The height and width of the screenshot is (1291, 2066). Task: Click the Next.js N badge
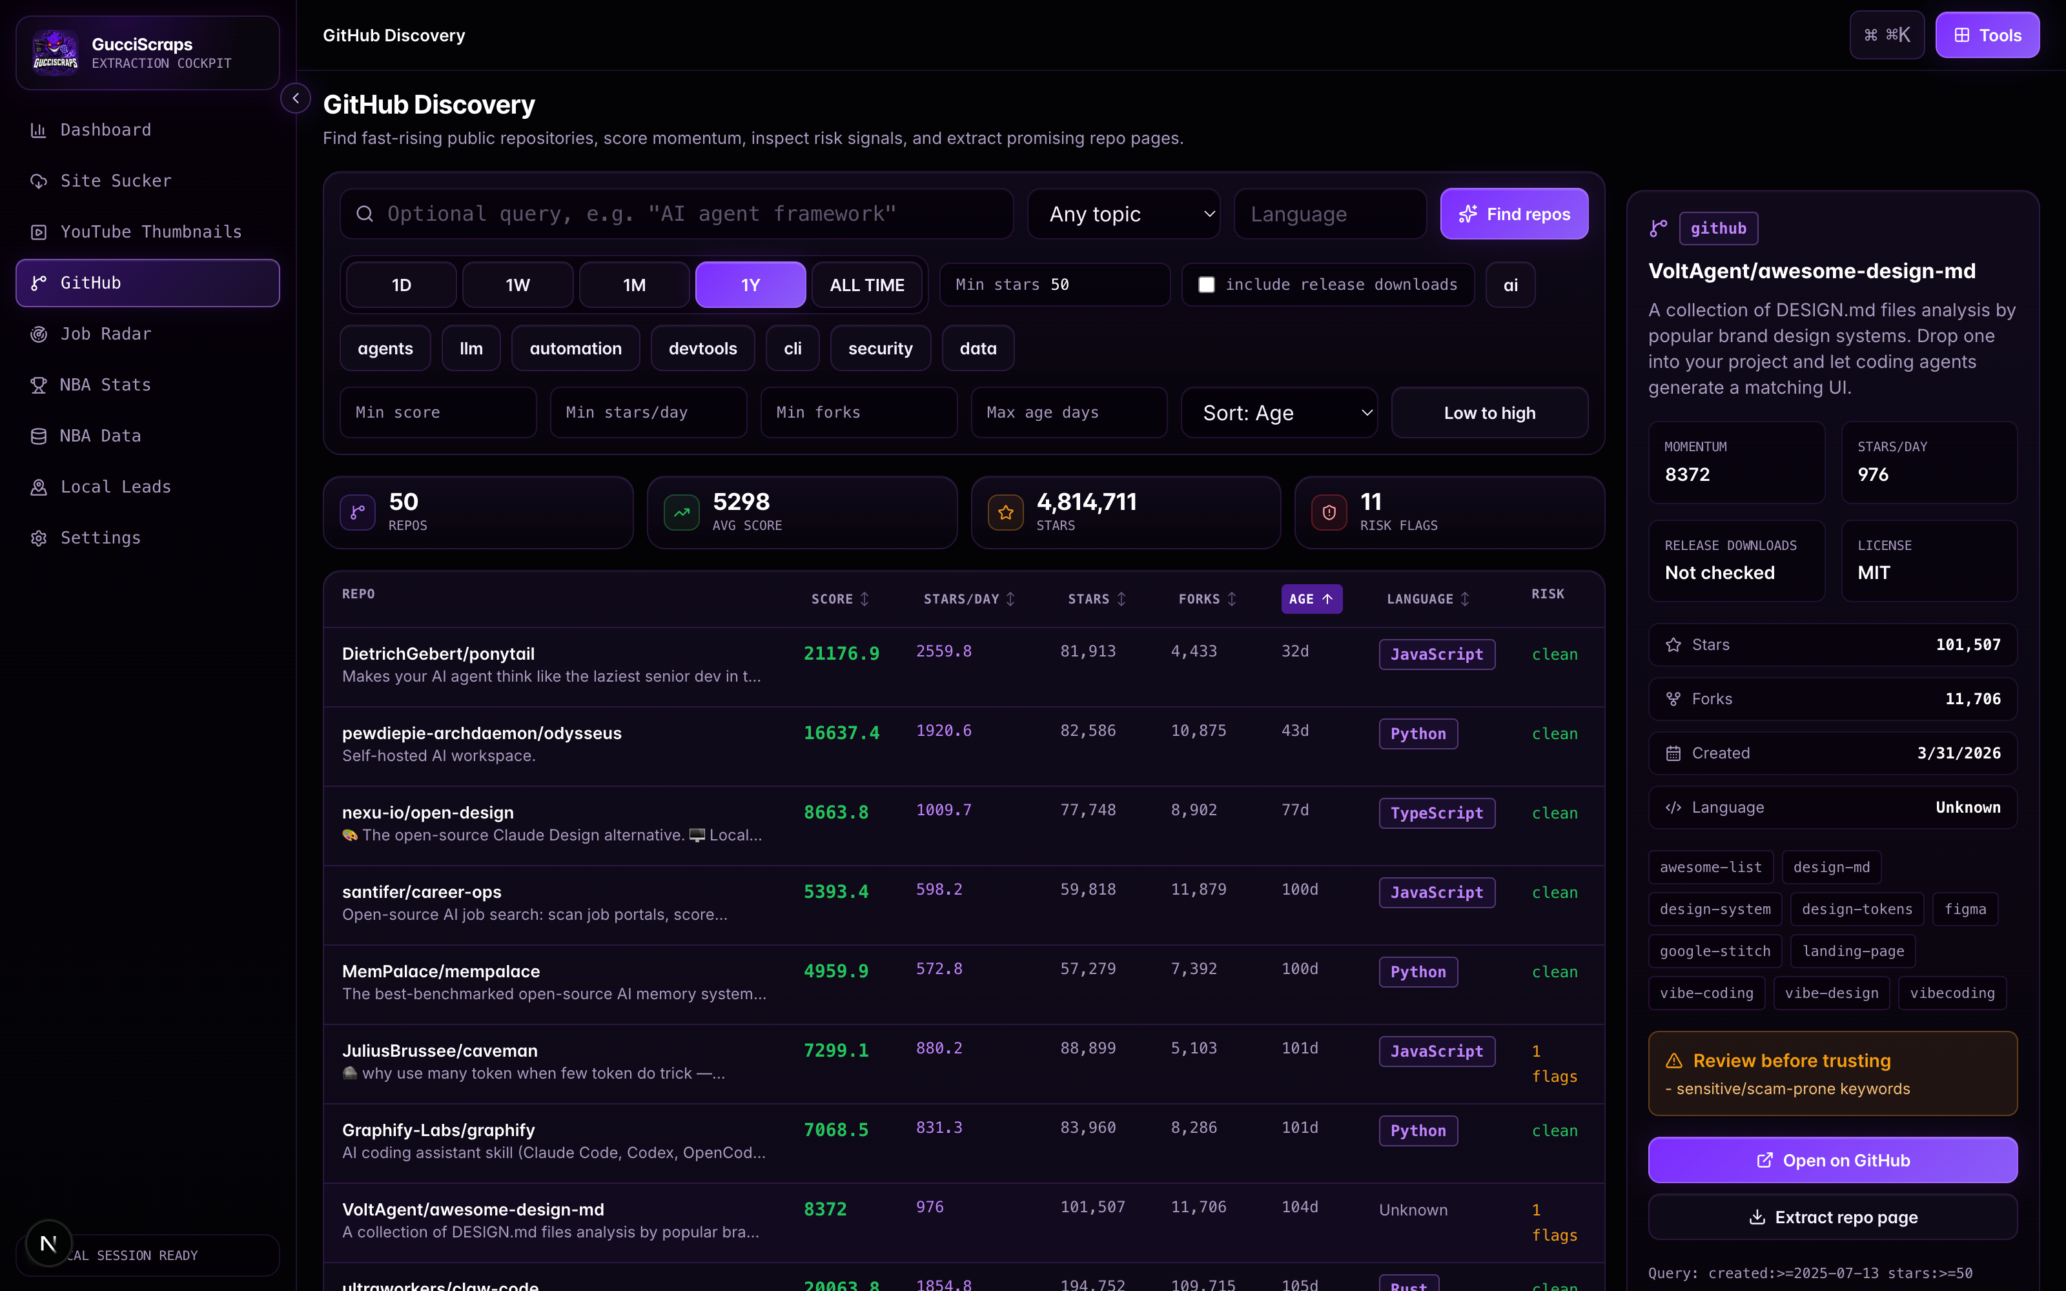48,1243
